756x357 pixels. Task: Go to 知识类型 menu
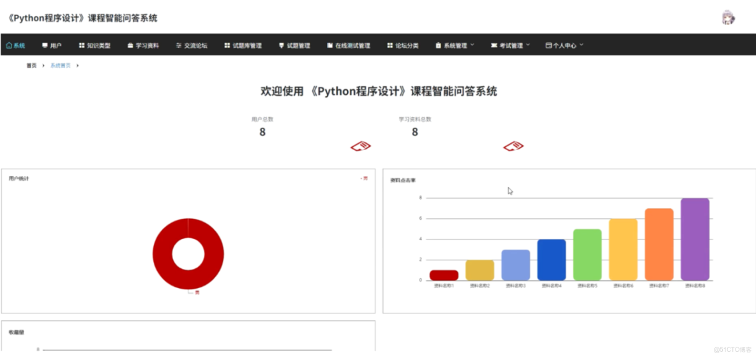(x=94, y=46)
